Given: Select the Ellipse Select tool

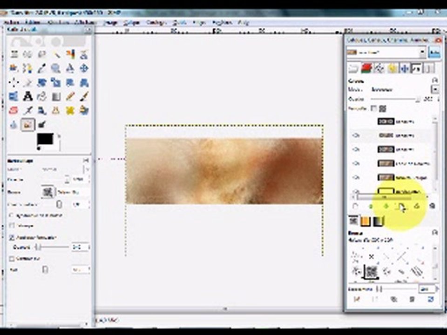Looking at the screenshot, I should click(x=27, y=54).
